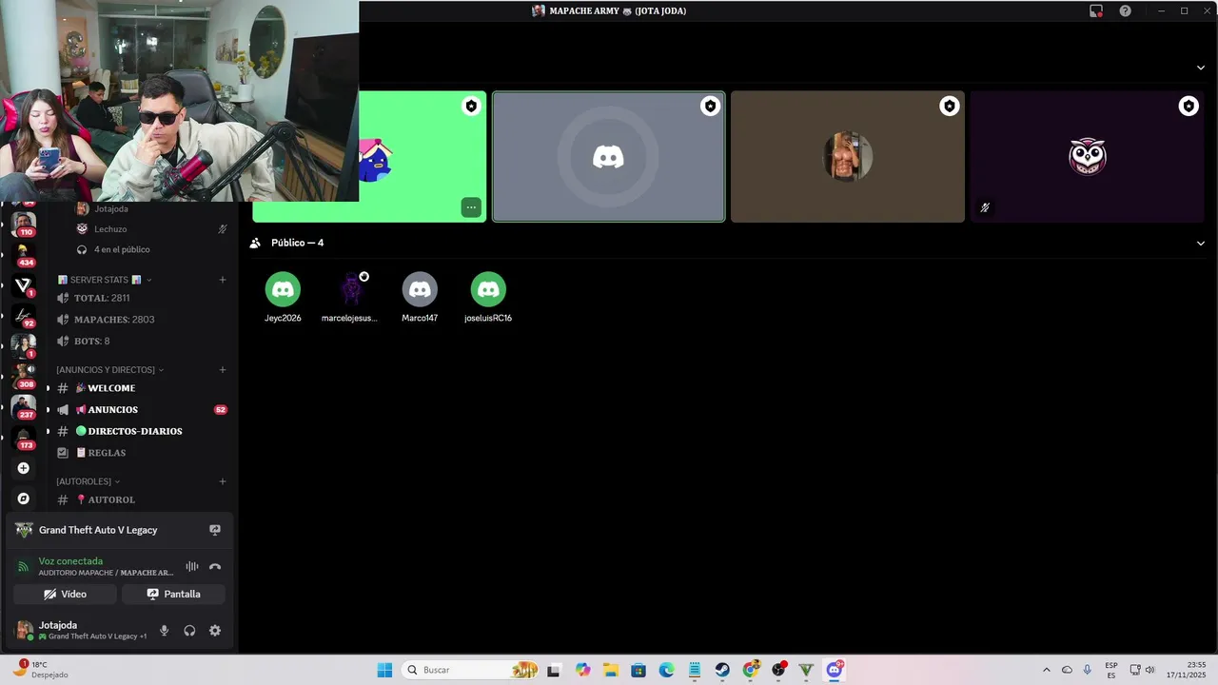Toggle microphone in Windows system tray
1218x685 pixels.
click(1087, 670)
